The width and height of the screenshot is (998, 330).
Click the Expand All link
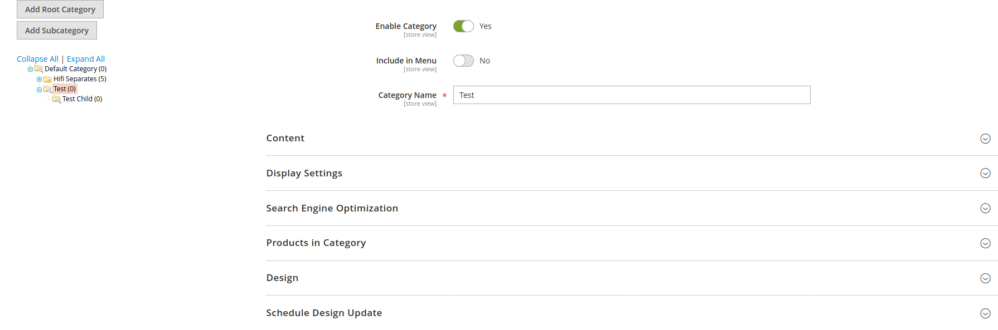(85, 58)
